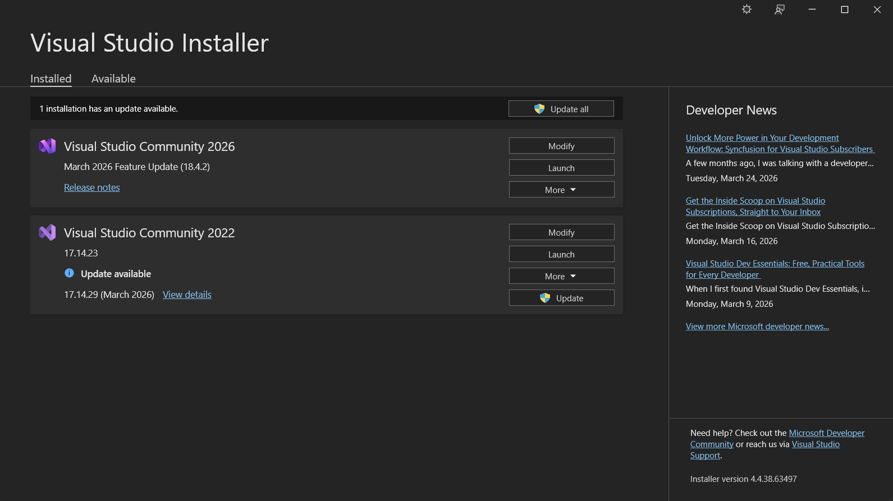Click the blue info icon beside Update available
The image size is (893, 501).
pos(69,273)
